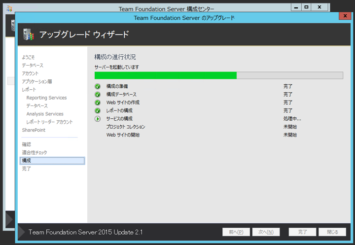Click the 未開始 status for プロジェクト コレクション

[x=290, y=127]
